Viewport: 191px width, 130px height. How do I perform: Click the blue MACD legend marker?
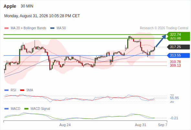coord(6,109)
